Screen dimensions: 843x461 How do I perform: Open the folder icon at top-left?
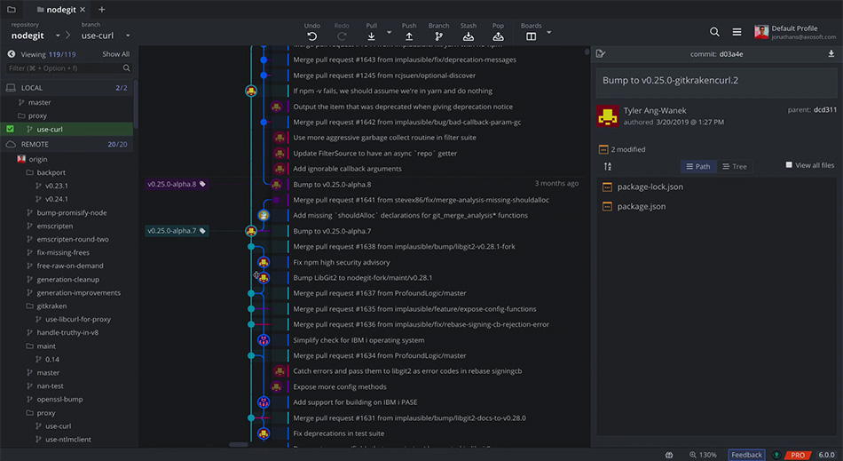[12, 9]
